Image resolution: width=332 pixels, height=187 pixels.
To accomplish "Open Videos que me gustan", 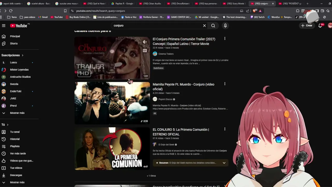I will (22, 161).
